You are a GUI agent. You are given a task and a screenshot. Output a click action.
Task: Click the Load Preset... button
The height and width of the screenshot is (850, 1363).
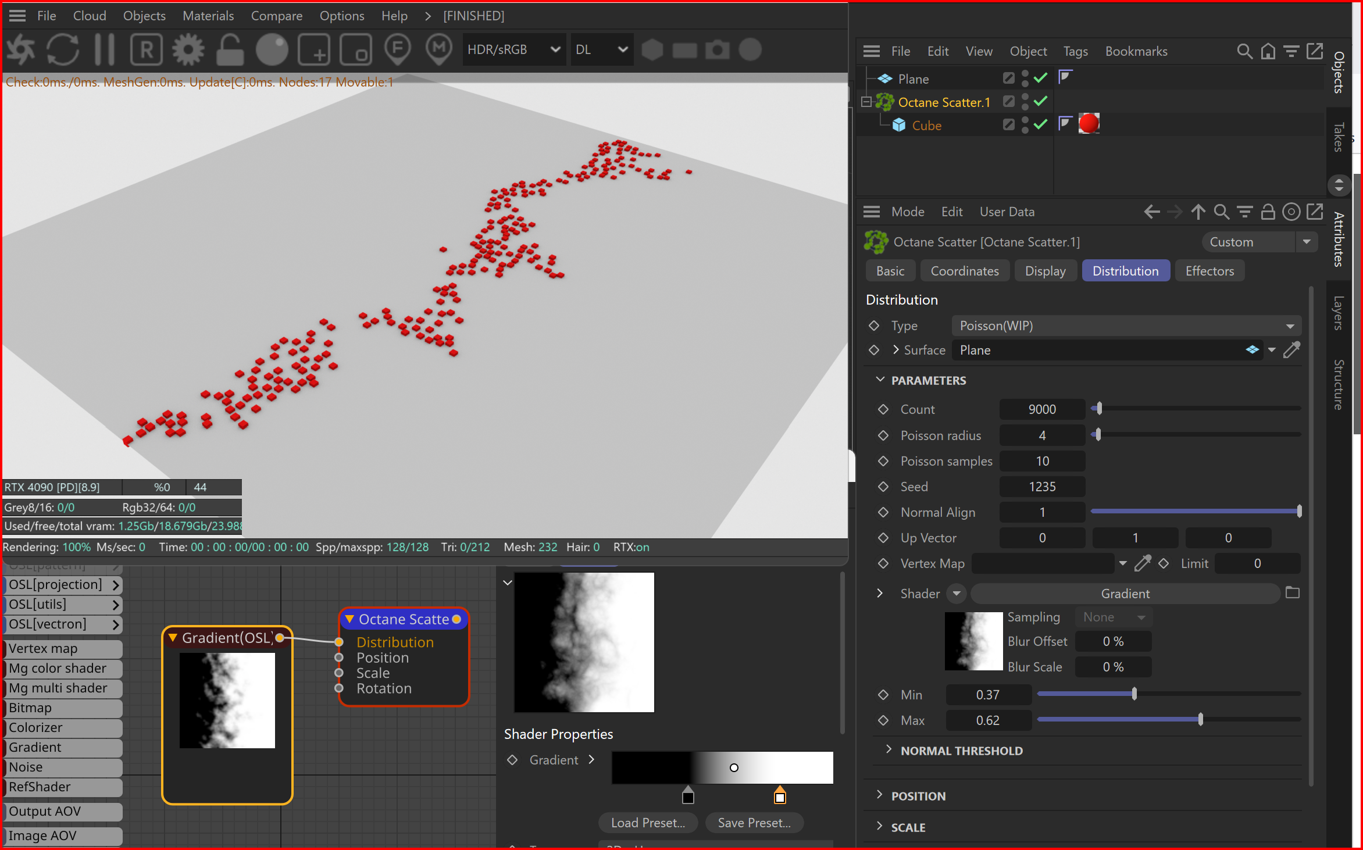pos(648,823)
